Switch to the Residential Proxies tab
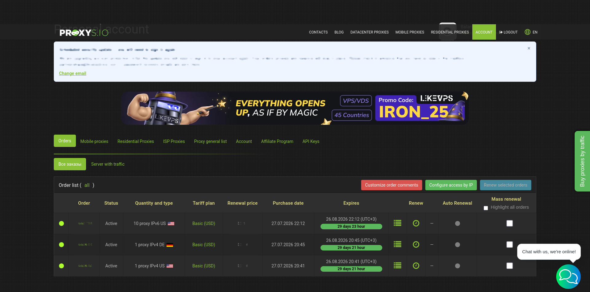 [x=136, y=141]
